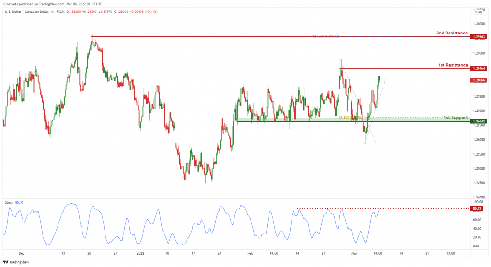
Task: Click the CAD currency badge on price axis
Action: [x=479, y=12]
